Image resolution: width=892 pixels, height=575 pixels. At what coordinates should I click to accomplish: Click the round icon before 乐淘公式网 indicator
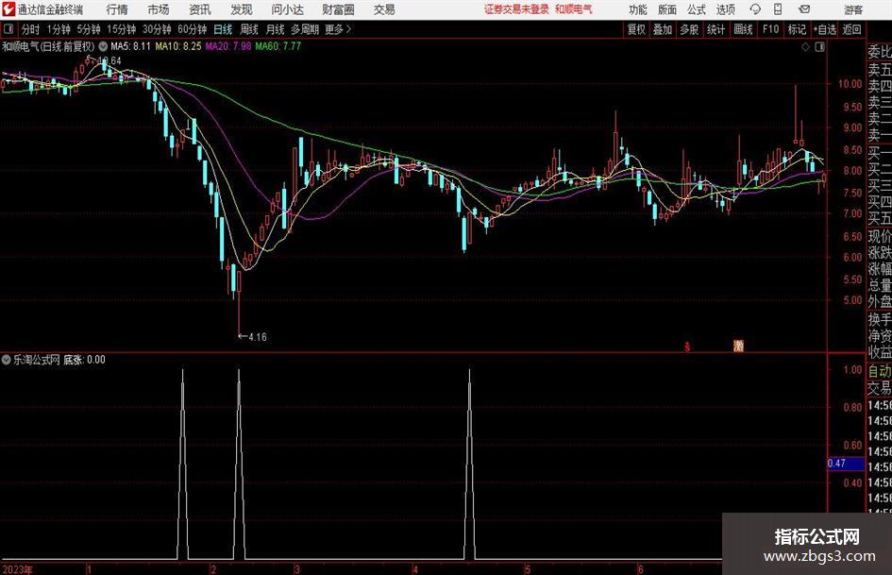(7, 360)
